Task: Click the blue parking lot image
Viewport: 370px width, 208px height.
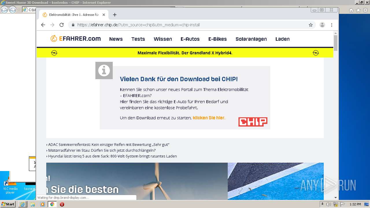Action: (276, 181)
